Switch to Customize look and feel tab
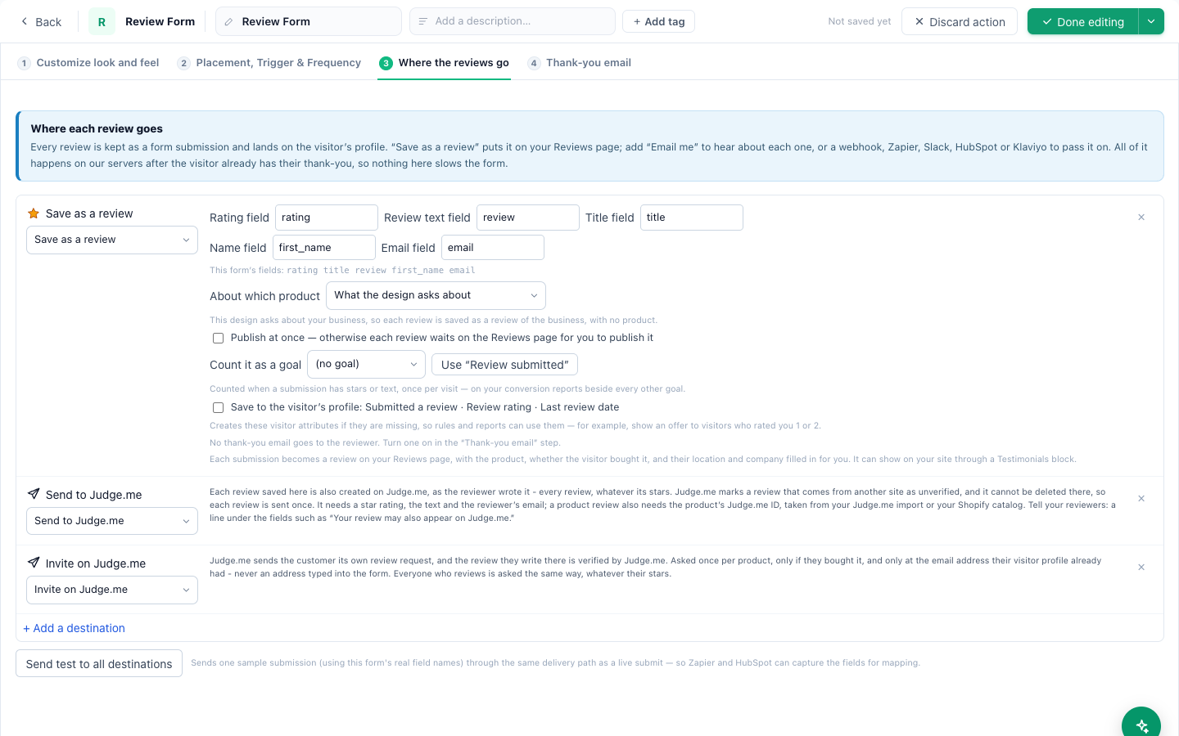 tap(88, 63)
